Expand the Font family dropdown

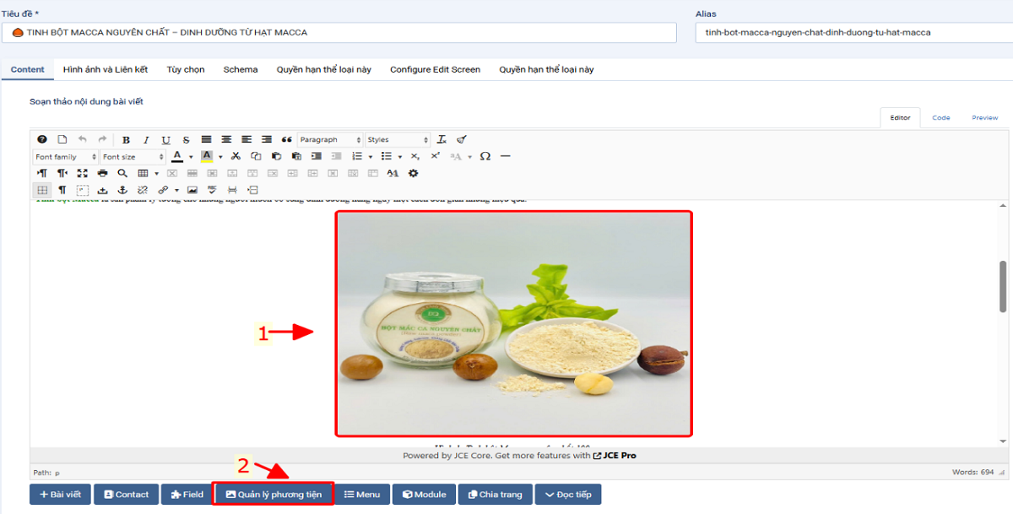click(x=65, y=157)
